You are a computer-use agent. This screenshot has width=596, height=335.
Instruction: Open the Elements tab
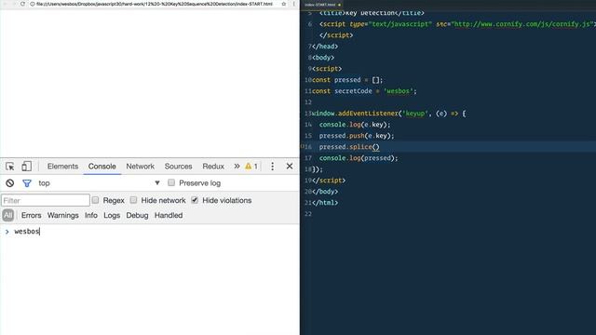(62, 167)
